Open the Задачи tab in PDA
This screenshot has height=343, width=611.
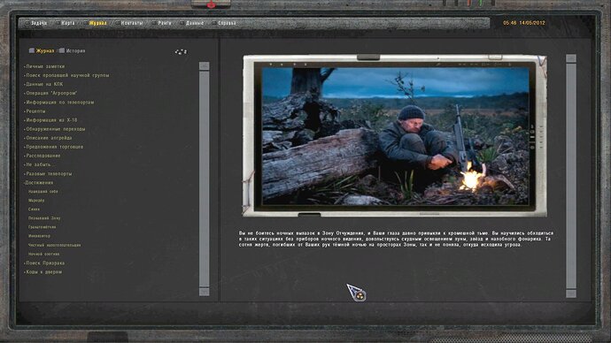pos(39,23)
